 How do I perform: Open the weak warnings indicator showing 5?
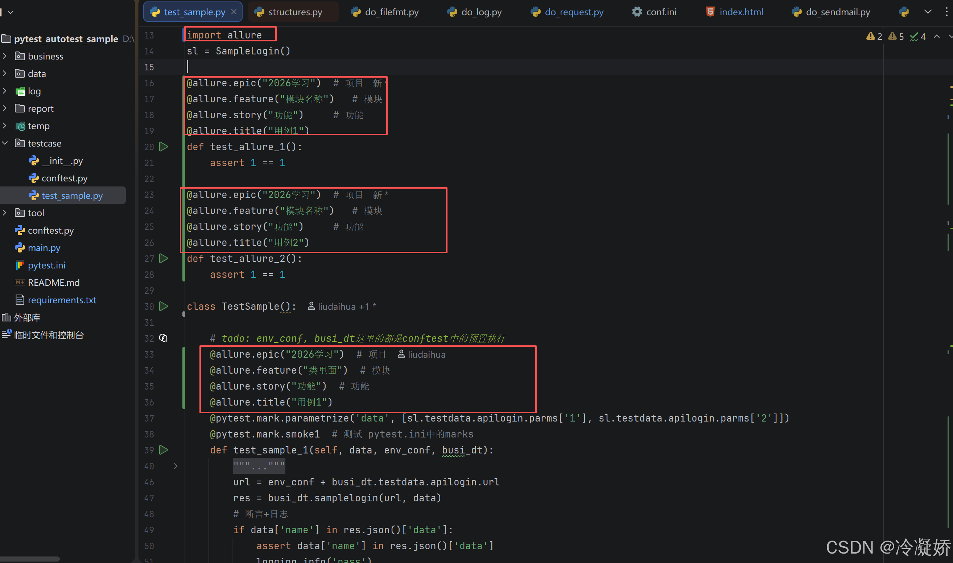[x=896, y=36]
